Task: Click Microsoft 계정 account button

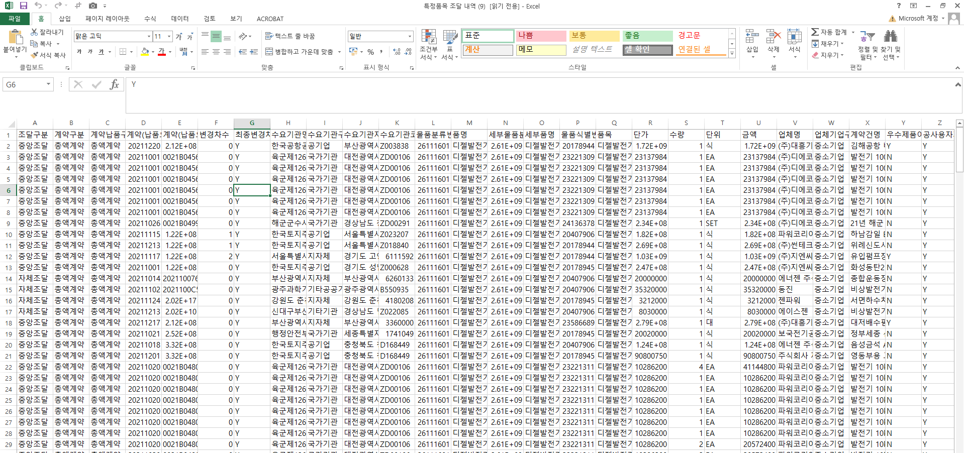Action: tap(917, 18)
